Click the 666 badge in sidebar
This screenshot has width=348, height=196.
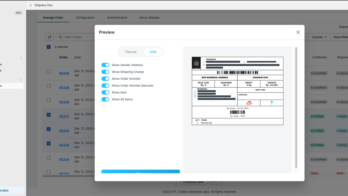pos(18,13)
